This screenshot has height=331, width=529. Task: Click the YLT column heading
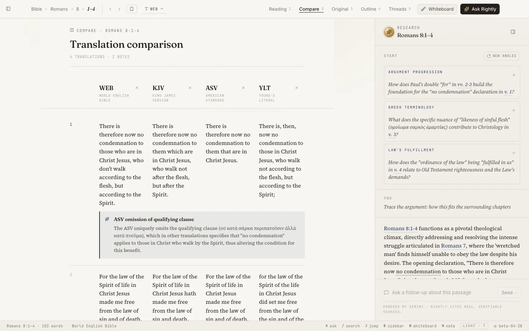[264, 88]
